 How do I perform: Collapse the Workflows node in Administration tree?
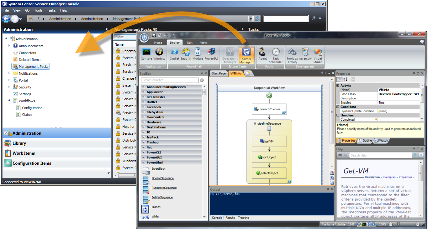(x=9, y=101)
